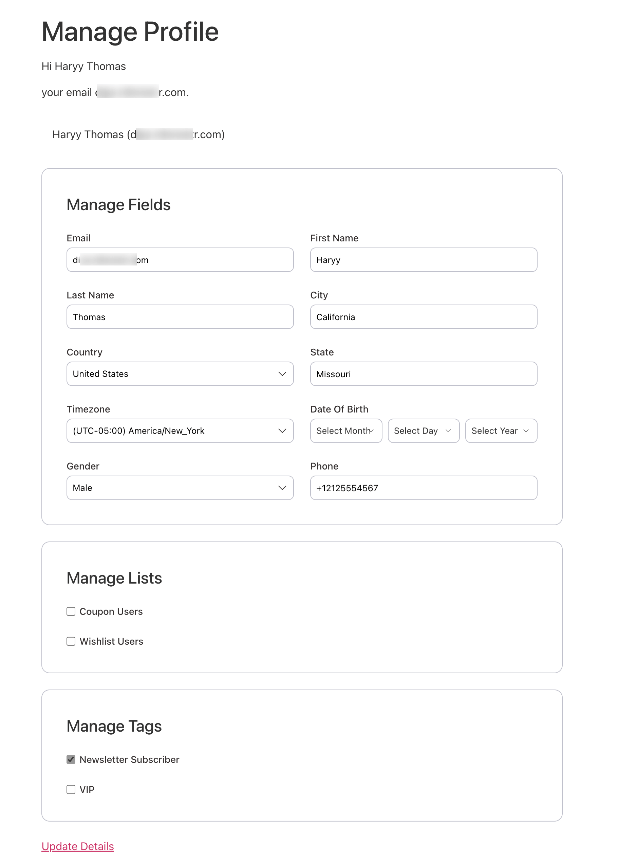This screenshot has width=618, height=862.
Task: Select the Email input field
Action: (x=180, y=260)
